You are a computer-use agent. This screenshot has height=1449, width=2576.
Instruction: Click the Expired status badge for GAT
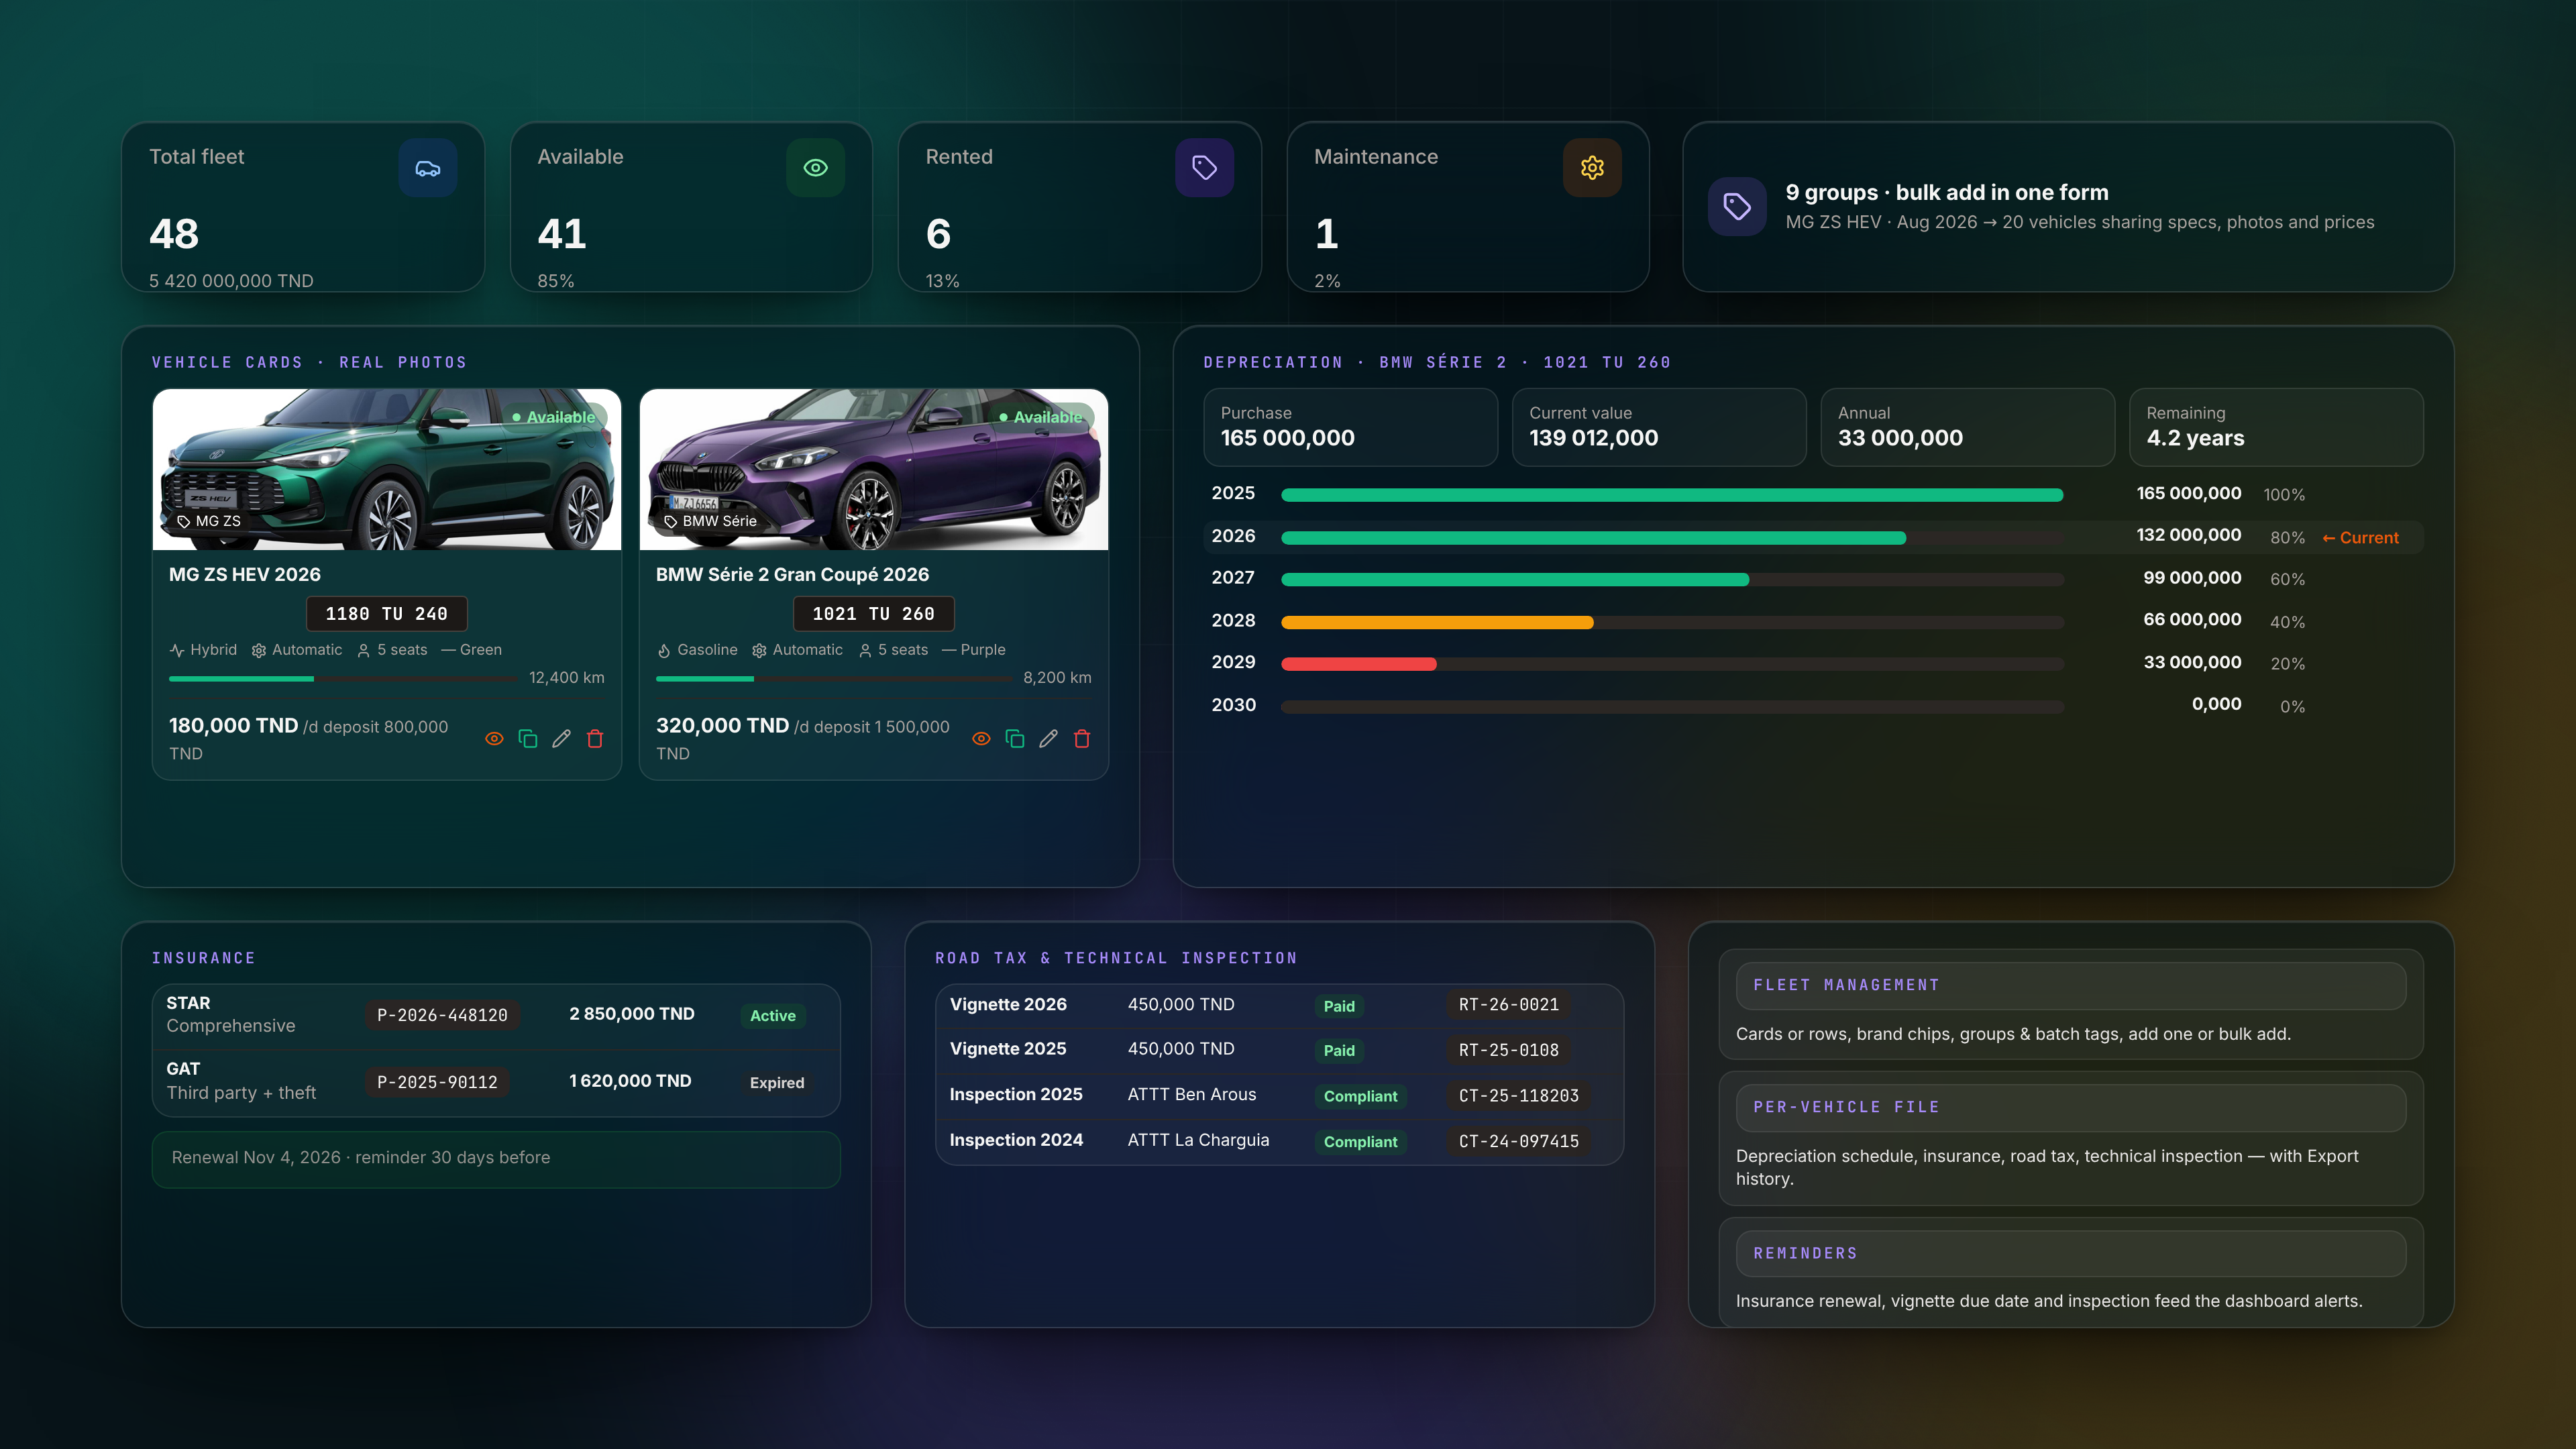[x=777, y=1083]
